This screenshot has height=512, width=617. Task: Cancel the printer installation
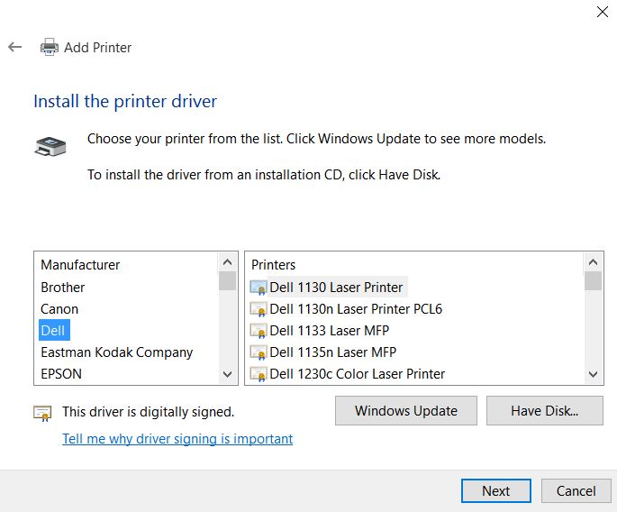[576, 491]
